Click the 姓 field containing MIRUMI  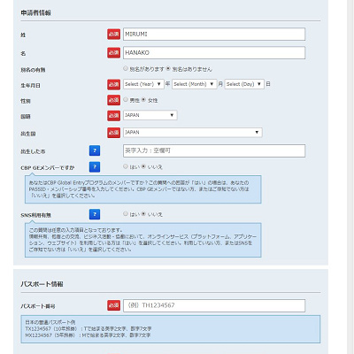[214, 35]
